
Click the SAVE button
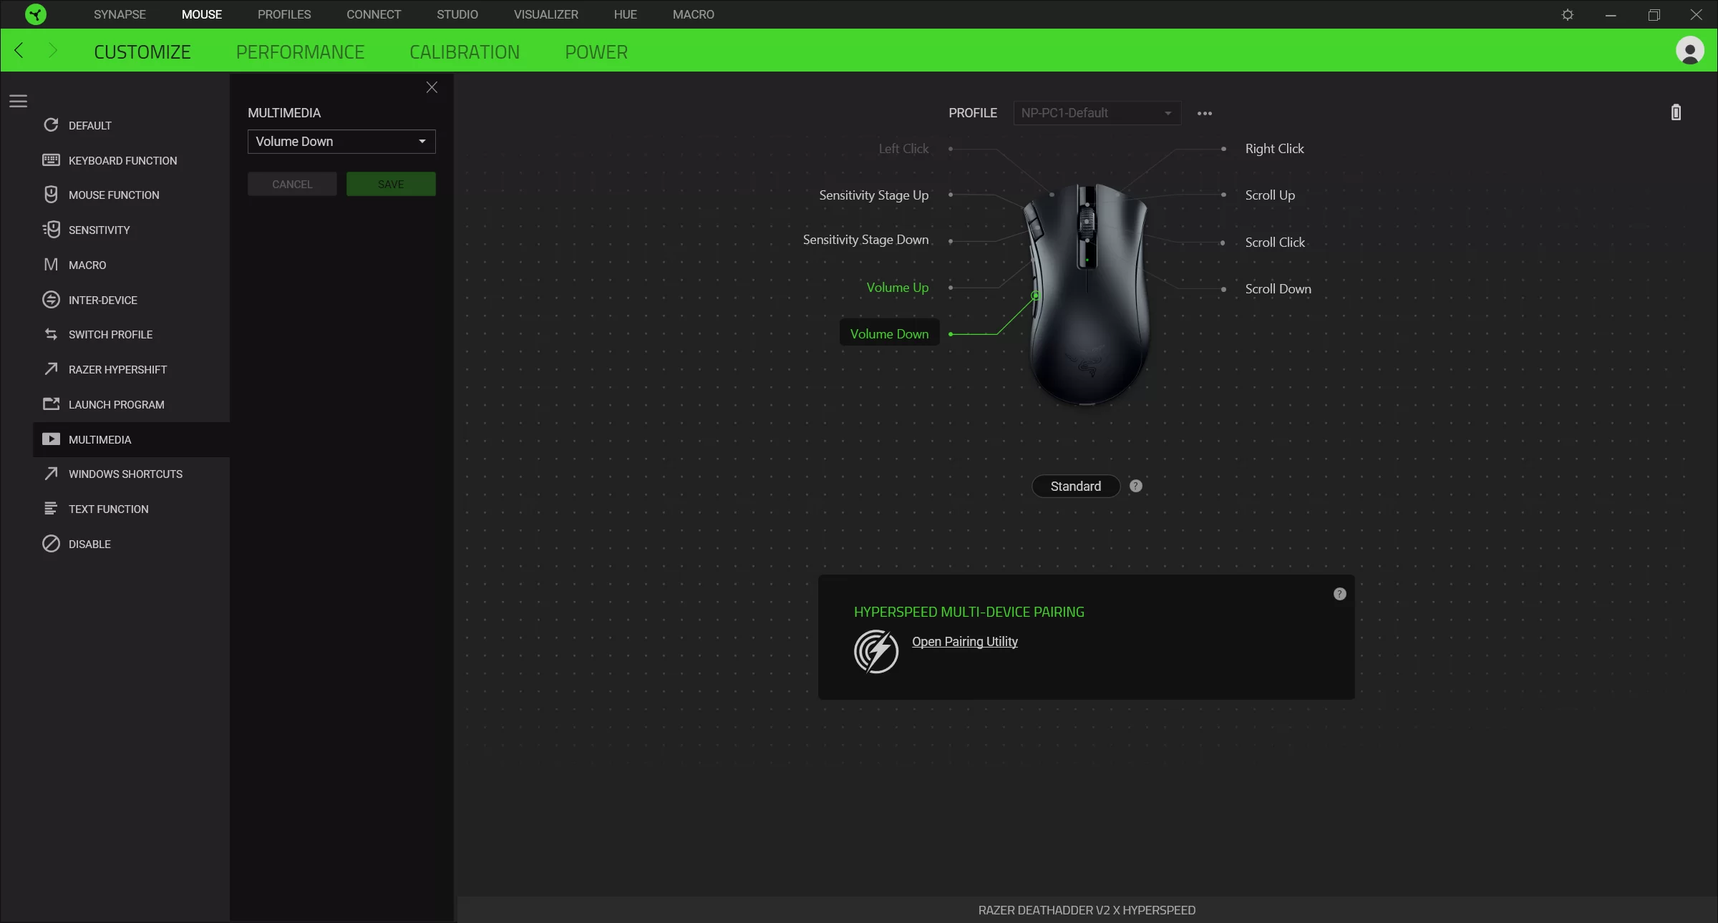coord(391,184)
